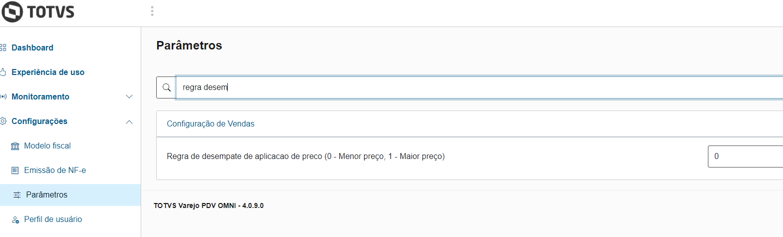Open Perfil de usuário page
Screen dimensions: 783x237
click(x=53, y=219)
